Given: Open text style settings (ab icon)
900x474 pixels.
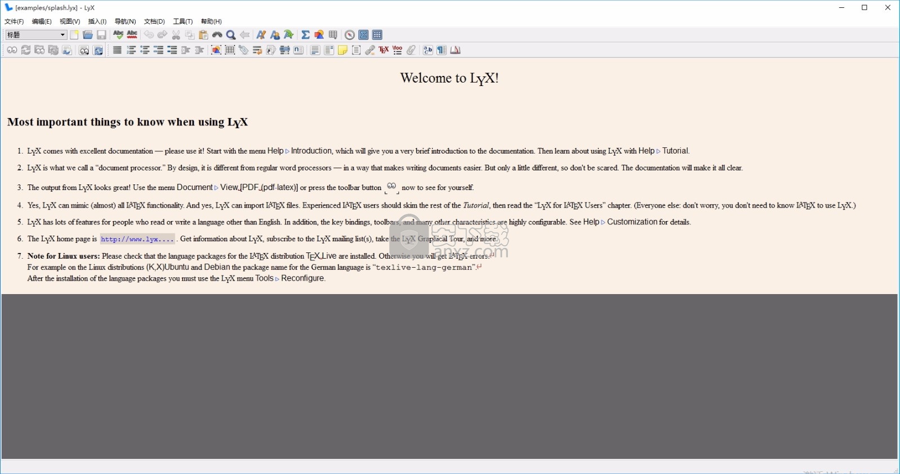Looking at the screenshot, I should (x=428, y=50).
